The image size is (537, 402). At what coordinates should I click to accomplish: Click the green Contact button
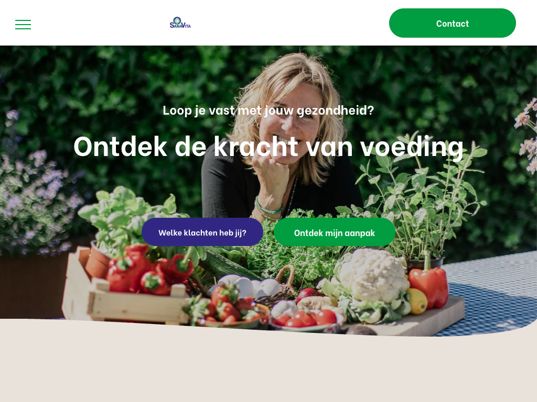453,23
